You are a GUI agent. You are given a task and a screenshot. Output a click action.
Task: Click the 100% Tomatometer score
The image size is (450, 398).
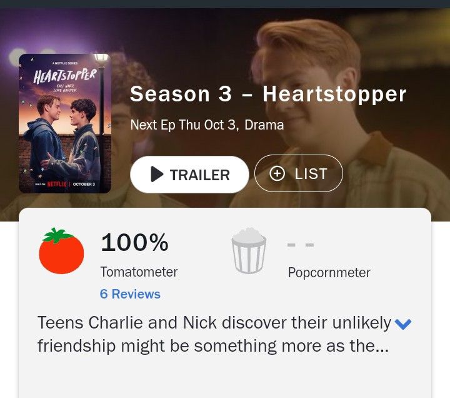point(134,243)
